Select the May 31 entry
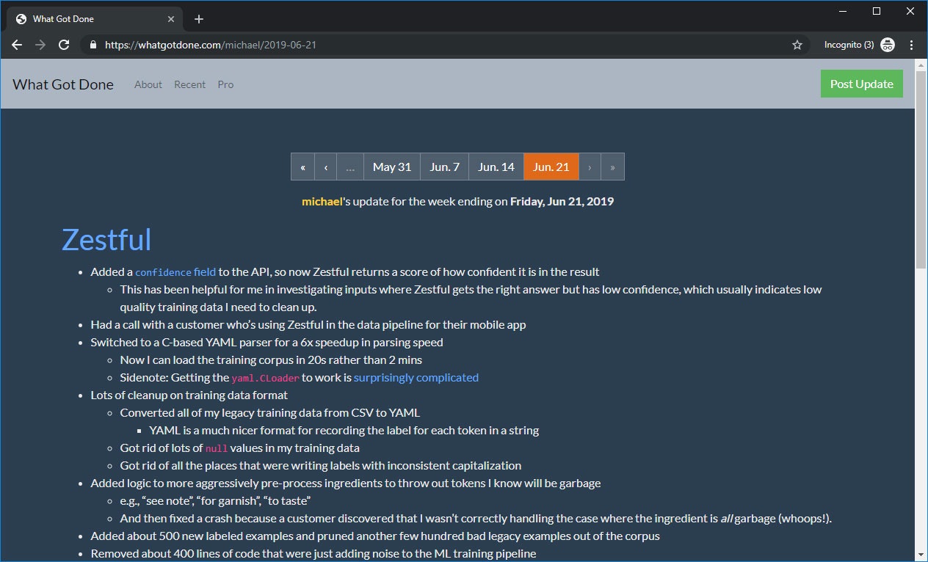 click(x=392, y=167)
